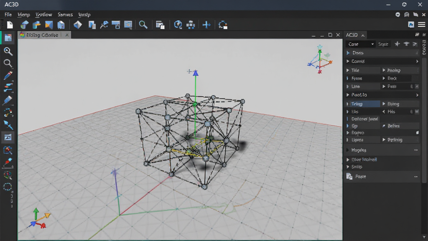The image size is (428, 241).
Task: Click the ellipsis button on Foate row
Action: coord(416,177)
